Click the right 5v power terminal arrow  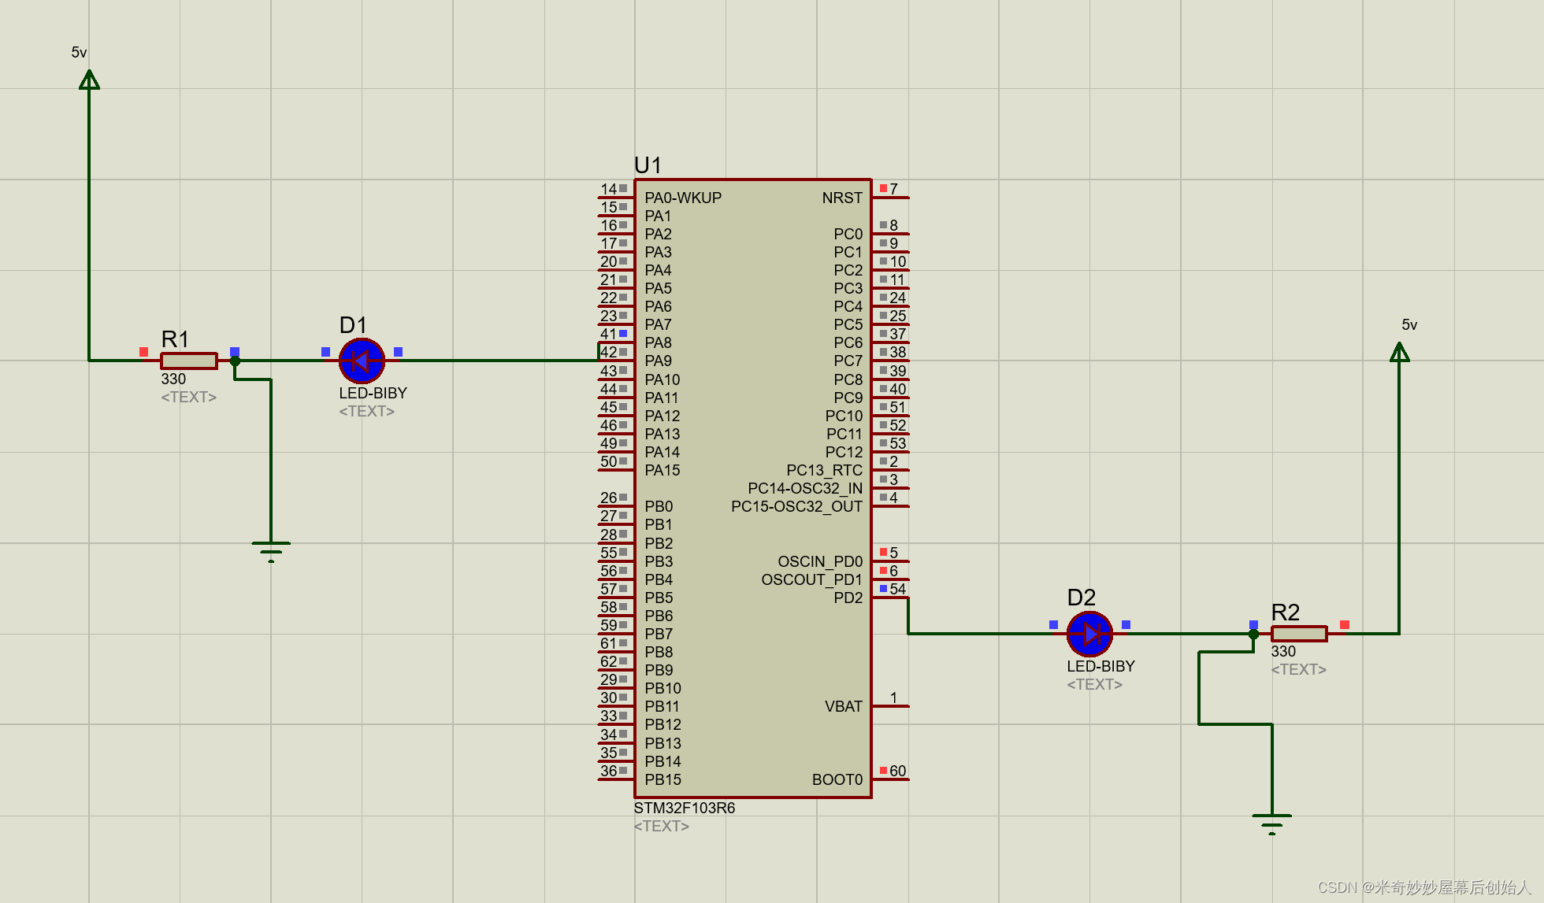(1400, 352)
